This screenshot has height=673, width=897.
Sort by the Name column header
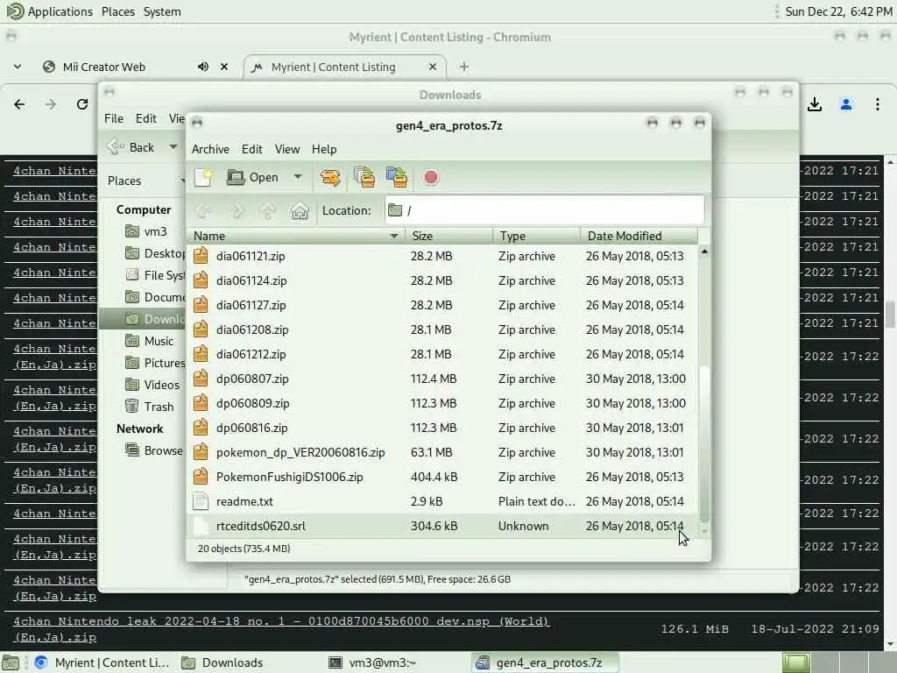click(296, 236)
